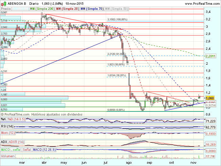Screen dimensions: 221x166
Task: Select the MM (Simple 20) legend label
Action: tap(68, 9)
